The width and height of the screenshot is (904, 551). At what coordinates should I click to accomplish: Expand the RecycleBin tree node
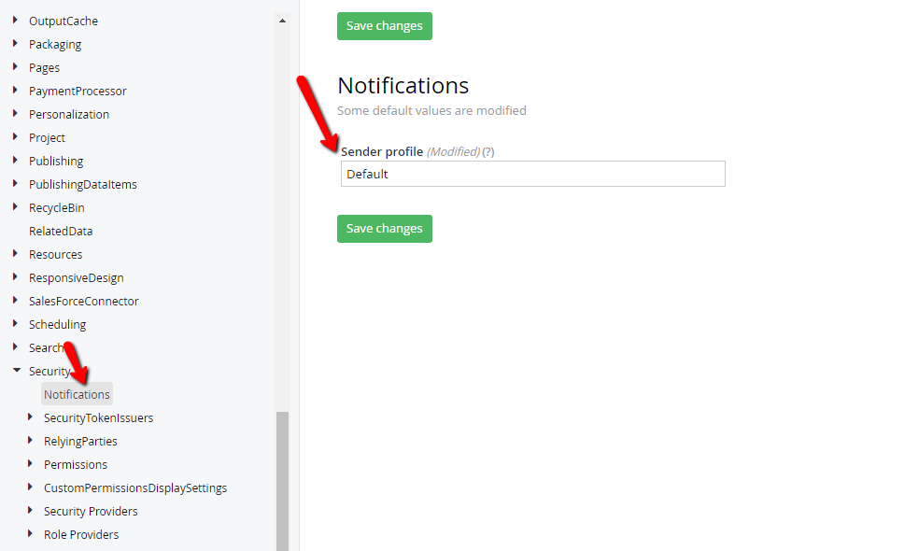[15, 207]
